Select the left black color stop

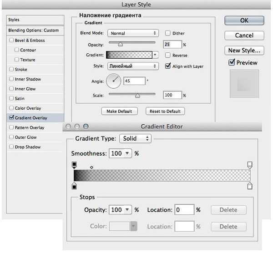(74, 186)
